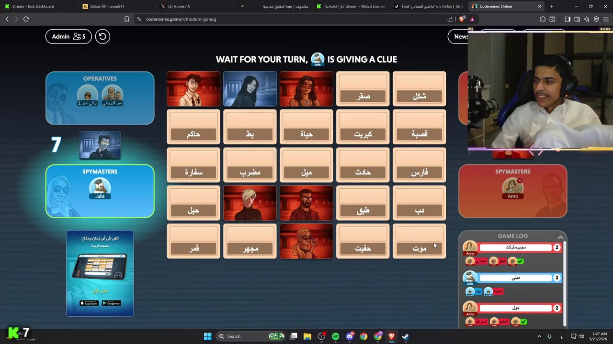
Task: Bookmark this page icon
Action: pyautogui.click(x=126, y=19)
